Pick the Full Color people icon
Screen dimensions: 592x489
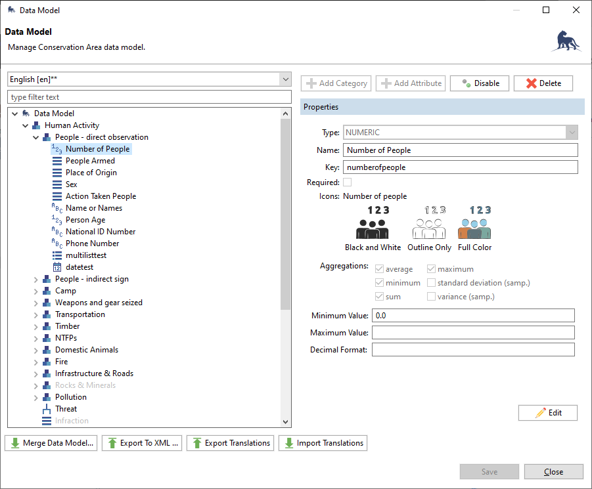pyautogui.click(x=474, y=223)
